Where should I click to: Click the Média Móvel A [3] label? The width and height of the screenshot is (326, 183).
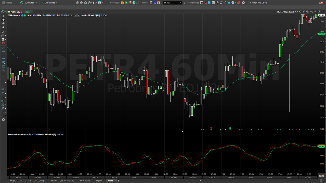(x=47, y=134)
